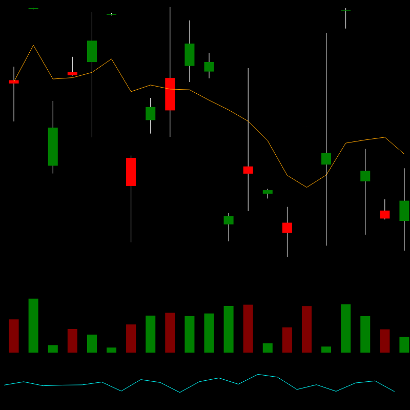Viewport: 410px width, 410px height.
Task: Select the lowest-positioned green candle body
Action: click(229, 220)
